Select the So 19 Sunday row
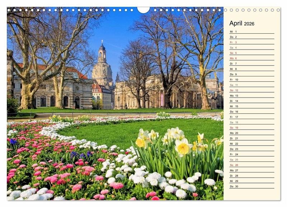This screenshot has width=287, height=207. pos(252,128)
